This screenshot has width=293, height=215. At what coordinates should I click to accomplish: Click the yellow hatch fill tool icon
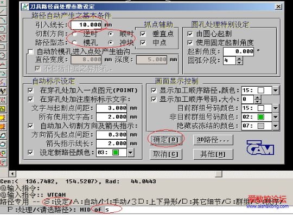(3, 118)
